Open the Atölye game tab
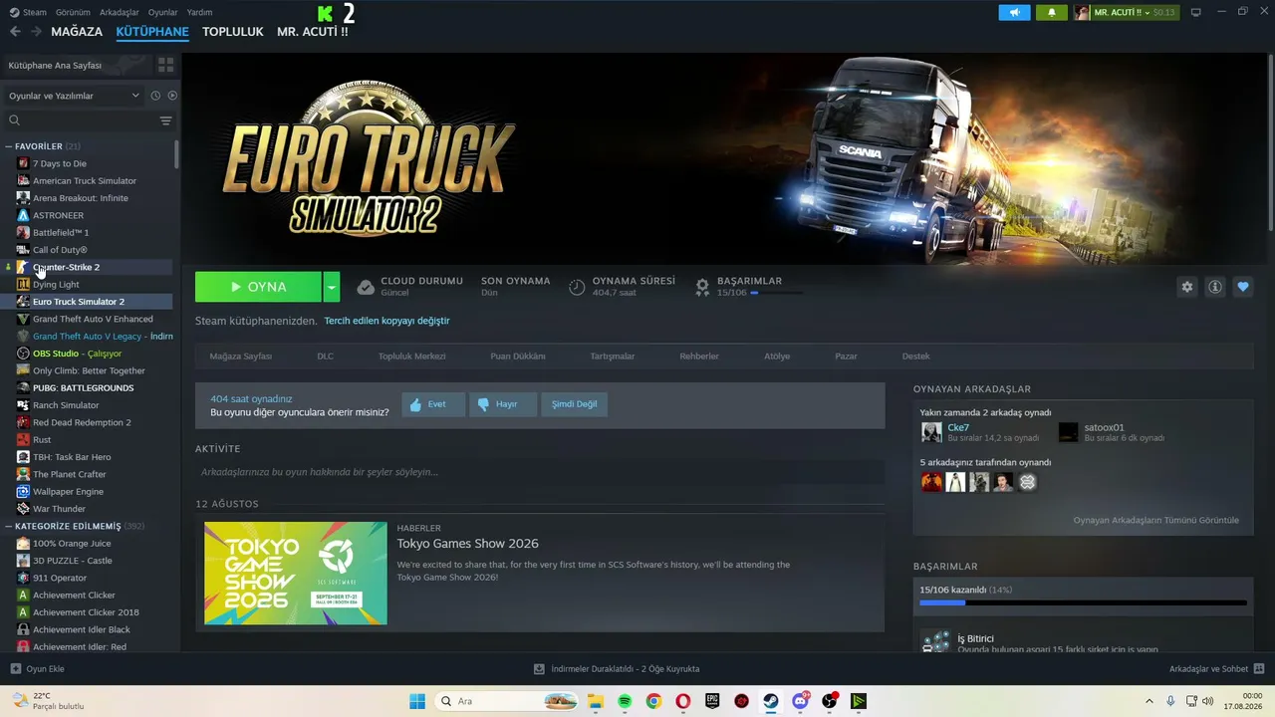The width and height of the screenshot is (1275, 717). pyautogui.click(x=777, y=356)
